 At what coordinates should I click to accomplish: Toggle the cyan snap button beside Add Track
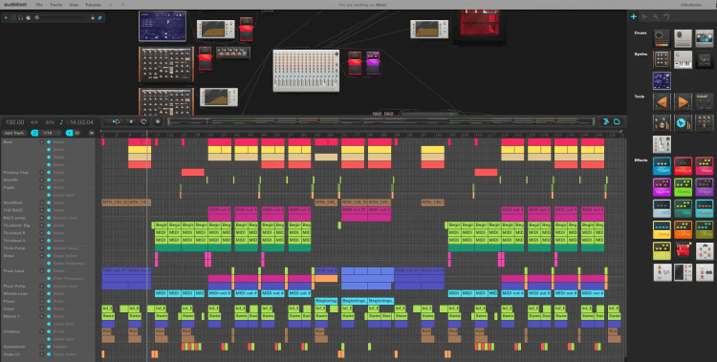[34, 133]
